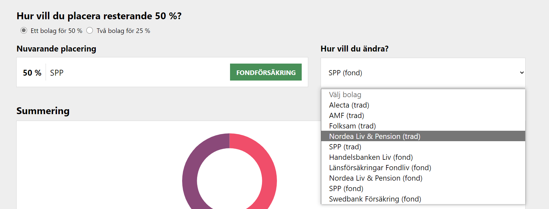Click the green FONDFÖRSÄKRING badge
This screenshot has width=549, height=209.
click(266, 72)
